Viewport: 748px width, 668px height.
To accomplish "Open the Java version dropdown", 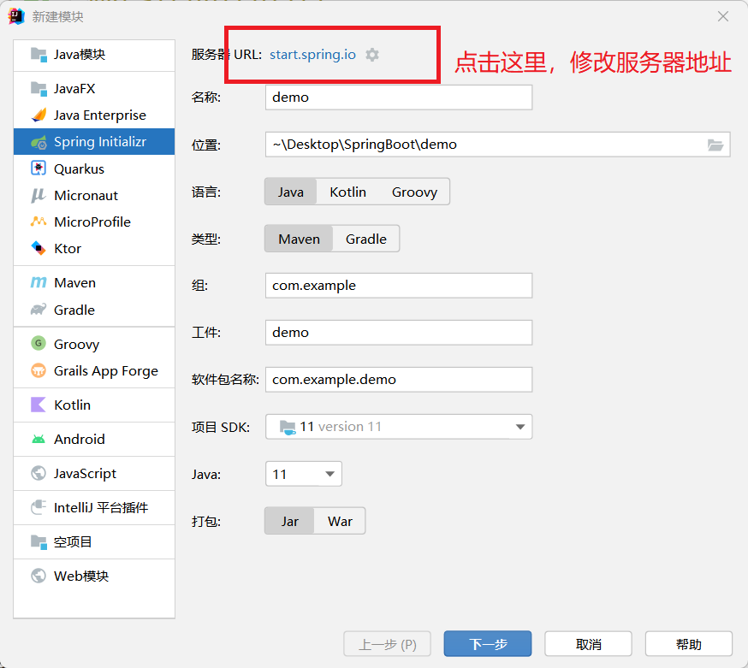I will (304, 474).
